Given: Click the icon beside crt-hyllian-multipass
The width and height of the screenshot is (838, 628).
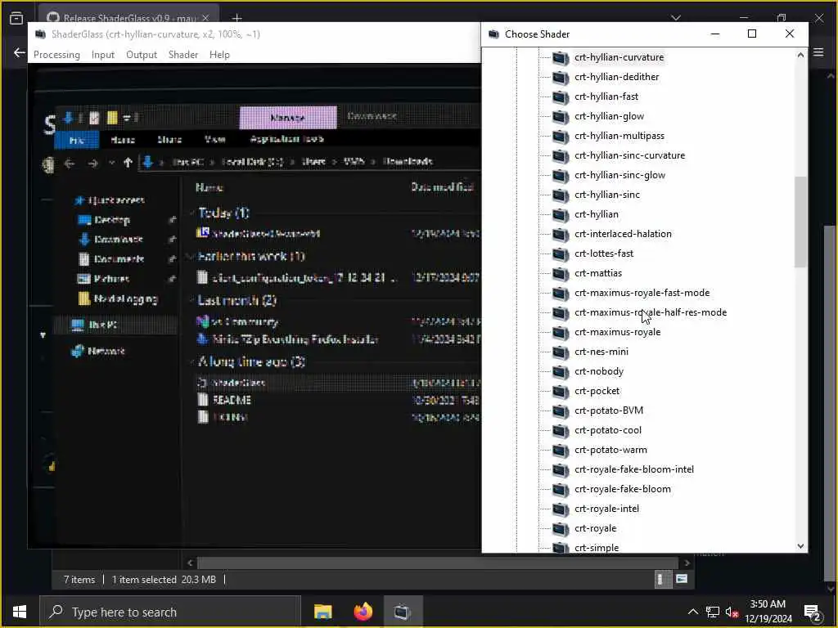Looking at the screenshot, I should 560,137.
